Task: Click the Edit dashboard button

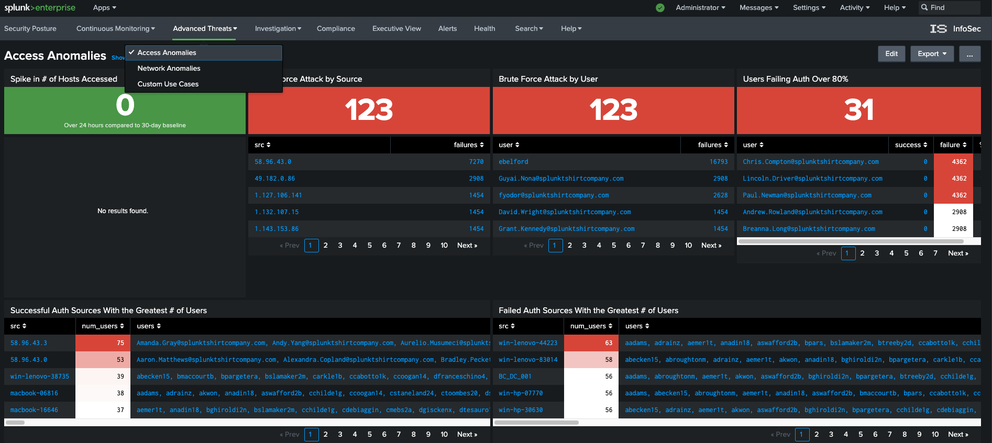Action: 891,54
